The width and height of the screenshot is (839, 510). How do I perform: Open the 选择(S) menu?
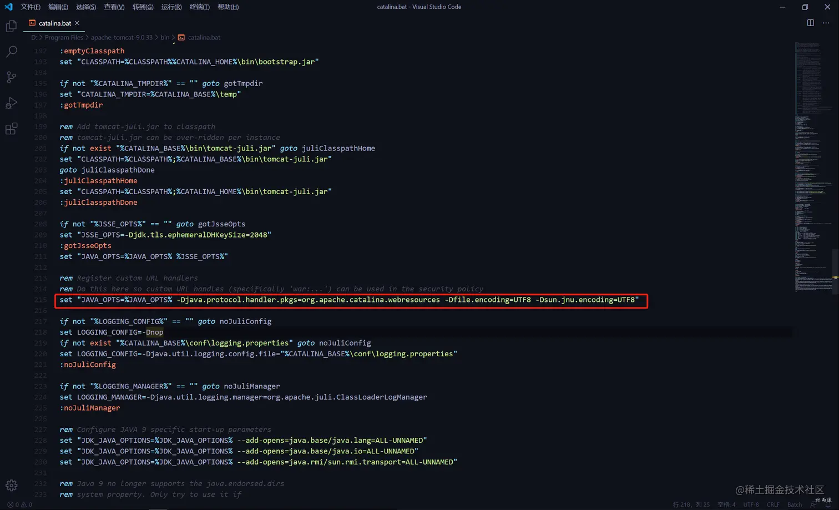pyautogui.click(x=86, y=7)
